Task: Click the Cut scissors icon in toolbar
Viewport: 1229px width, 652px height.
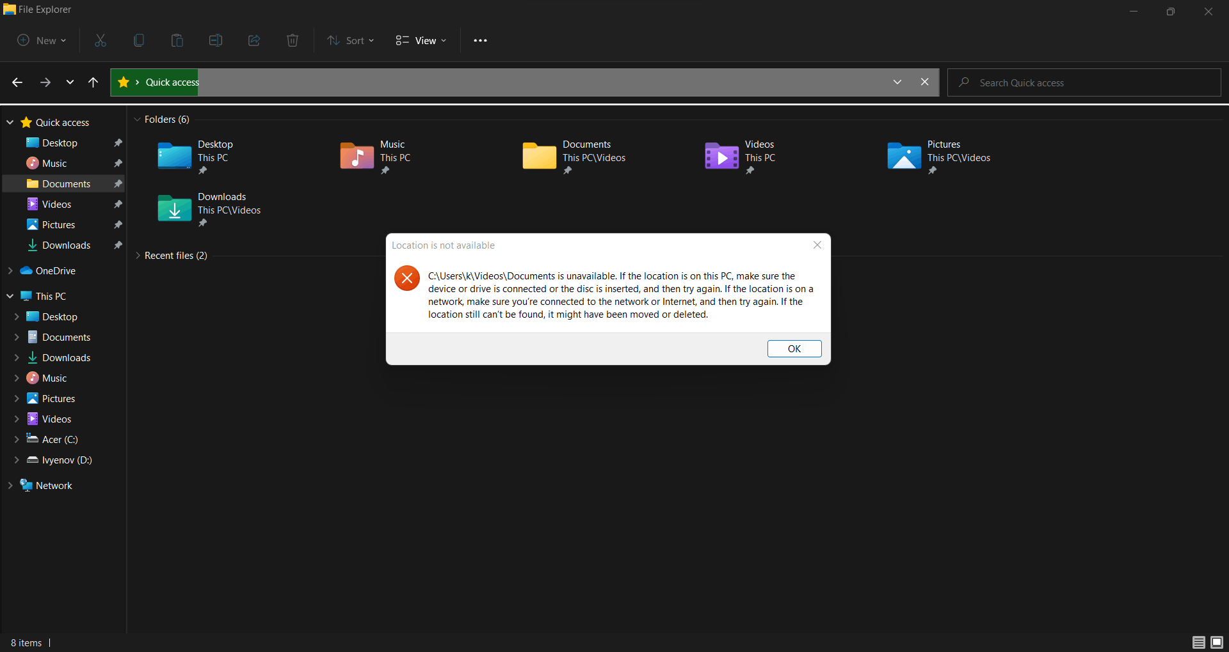Action: (x=100, y=40)
